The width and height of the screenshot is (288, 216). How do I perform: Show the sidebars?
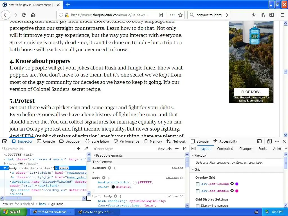click(272, 15)
